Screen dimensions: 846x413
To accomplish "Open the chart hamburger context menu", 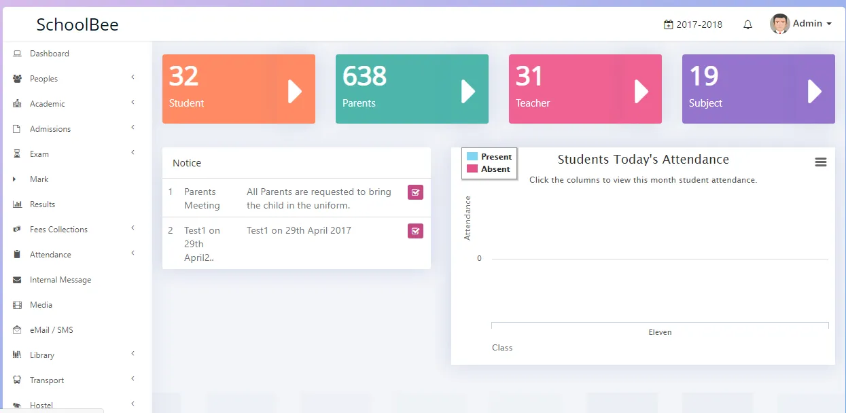I will [821, 162].
